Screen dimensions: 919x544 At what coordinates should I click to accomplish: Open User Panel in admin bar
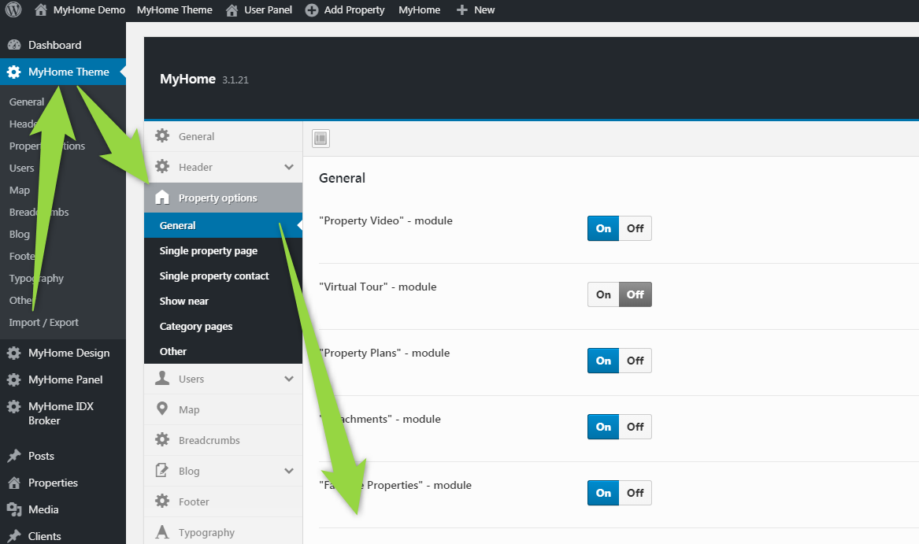pos(258,10)
